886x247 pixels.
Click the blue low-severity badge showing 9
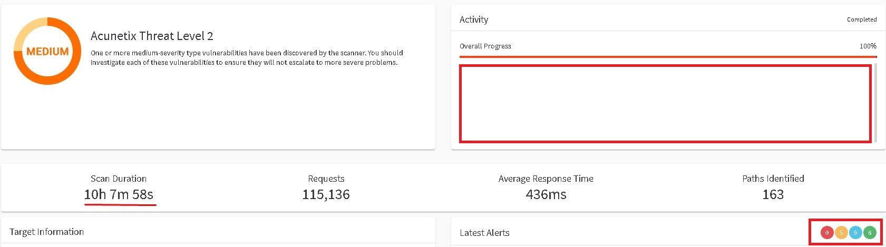(855, 232)
